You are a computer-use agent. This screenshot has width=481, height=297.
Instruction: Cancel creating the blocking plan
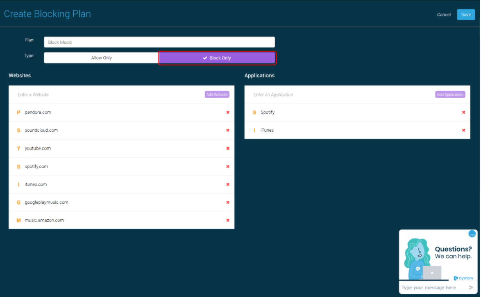coord(444,15)
